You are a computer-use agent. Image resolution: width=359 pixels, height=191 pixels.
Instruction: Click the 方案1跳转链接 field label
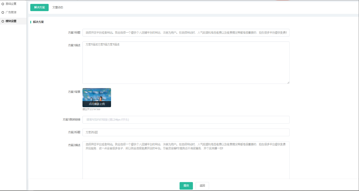pyautogui.click(x=71, y=120)
